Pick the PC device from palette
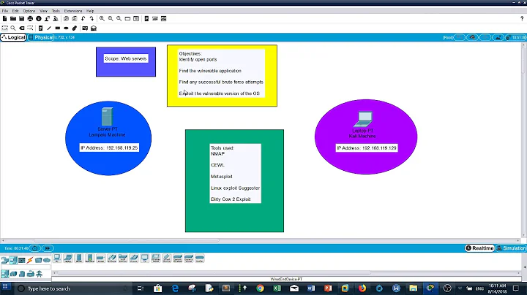527x295 pixels. [x=57, y=258]
